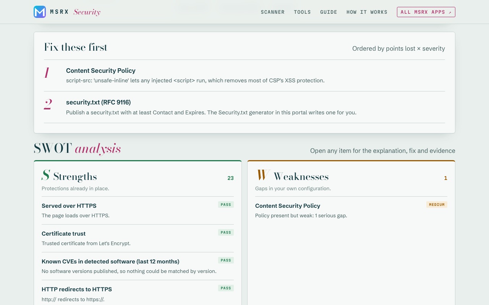Click 'Ordered by points lost × severity' text
This screenshot has width=489, height=305.
398,48
